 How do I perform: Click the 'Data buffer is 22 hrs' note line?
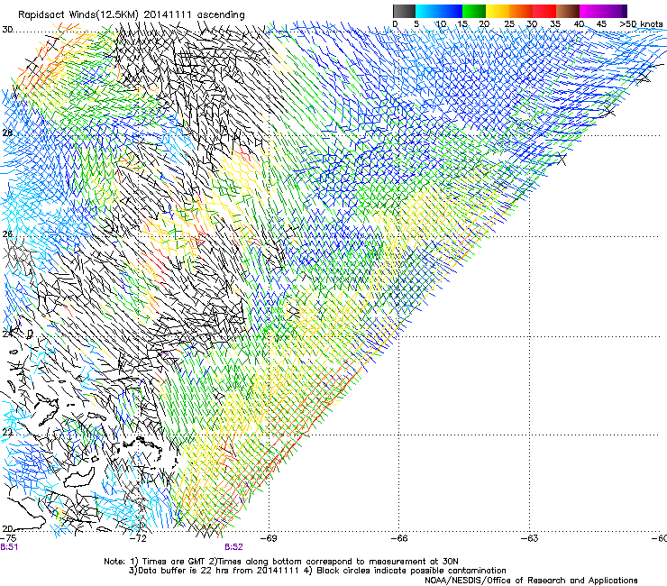(x=317, y=571)
